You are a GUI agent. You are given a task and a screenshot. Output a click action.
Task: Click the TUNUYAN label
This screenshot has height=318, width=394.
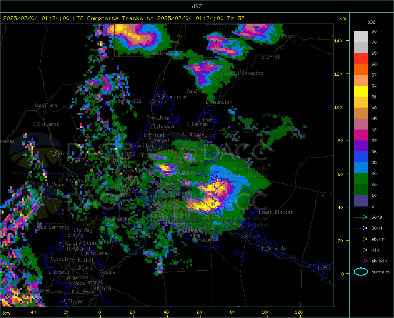tap(102, 288)
